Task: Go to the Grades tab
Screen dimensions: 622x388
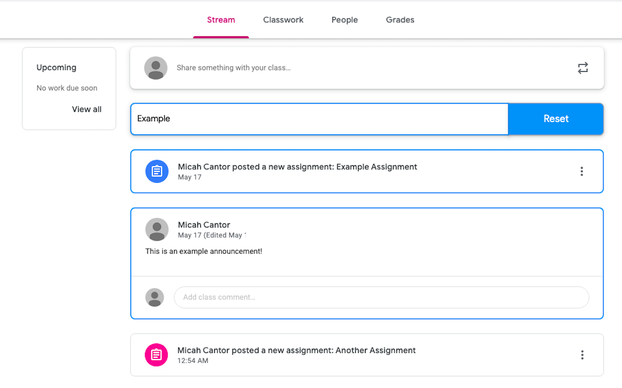Action: click(x=400, y=20)
